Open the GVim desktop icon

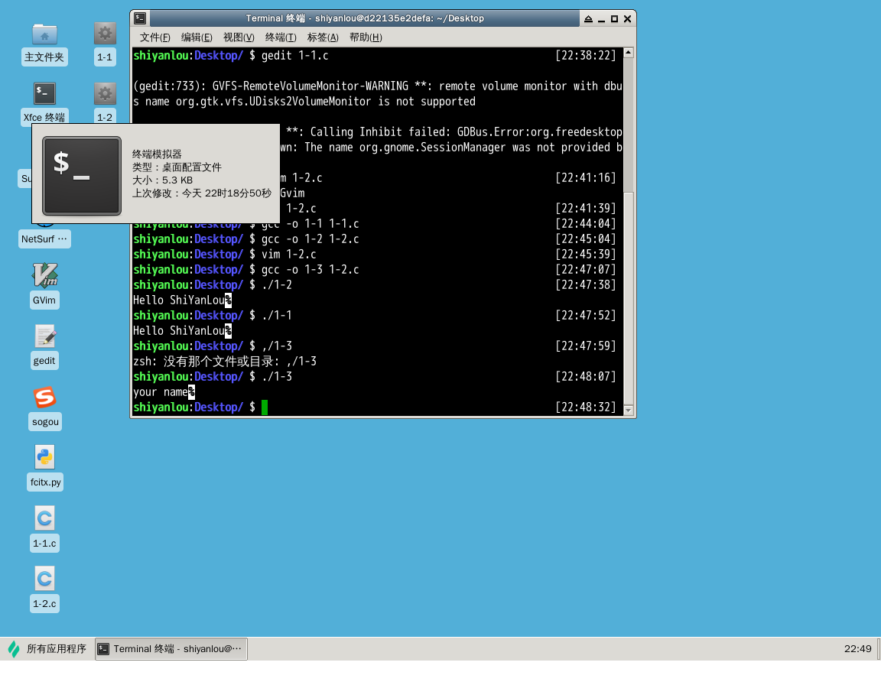[44, 276]
